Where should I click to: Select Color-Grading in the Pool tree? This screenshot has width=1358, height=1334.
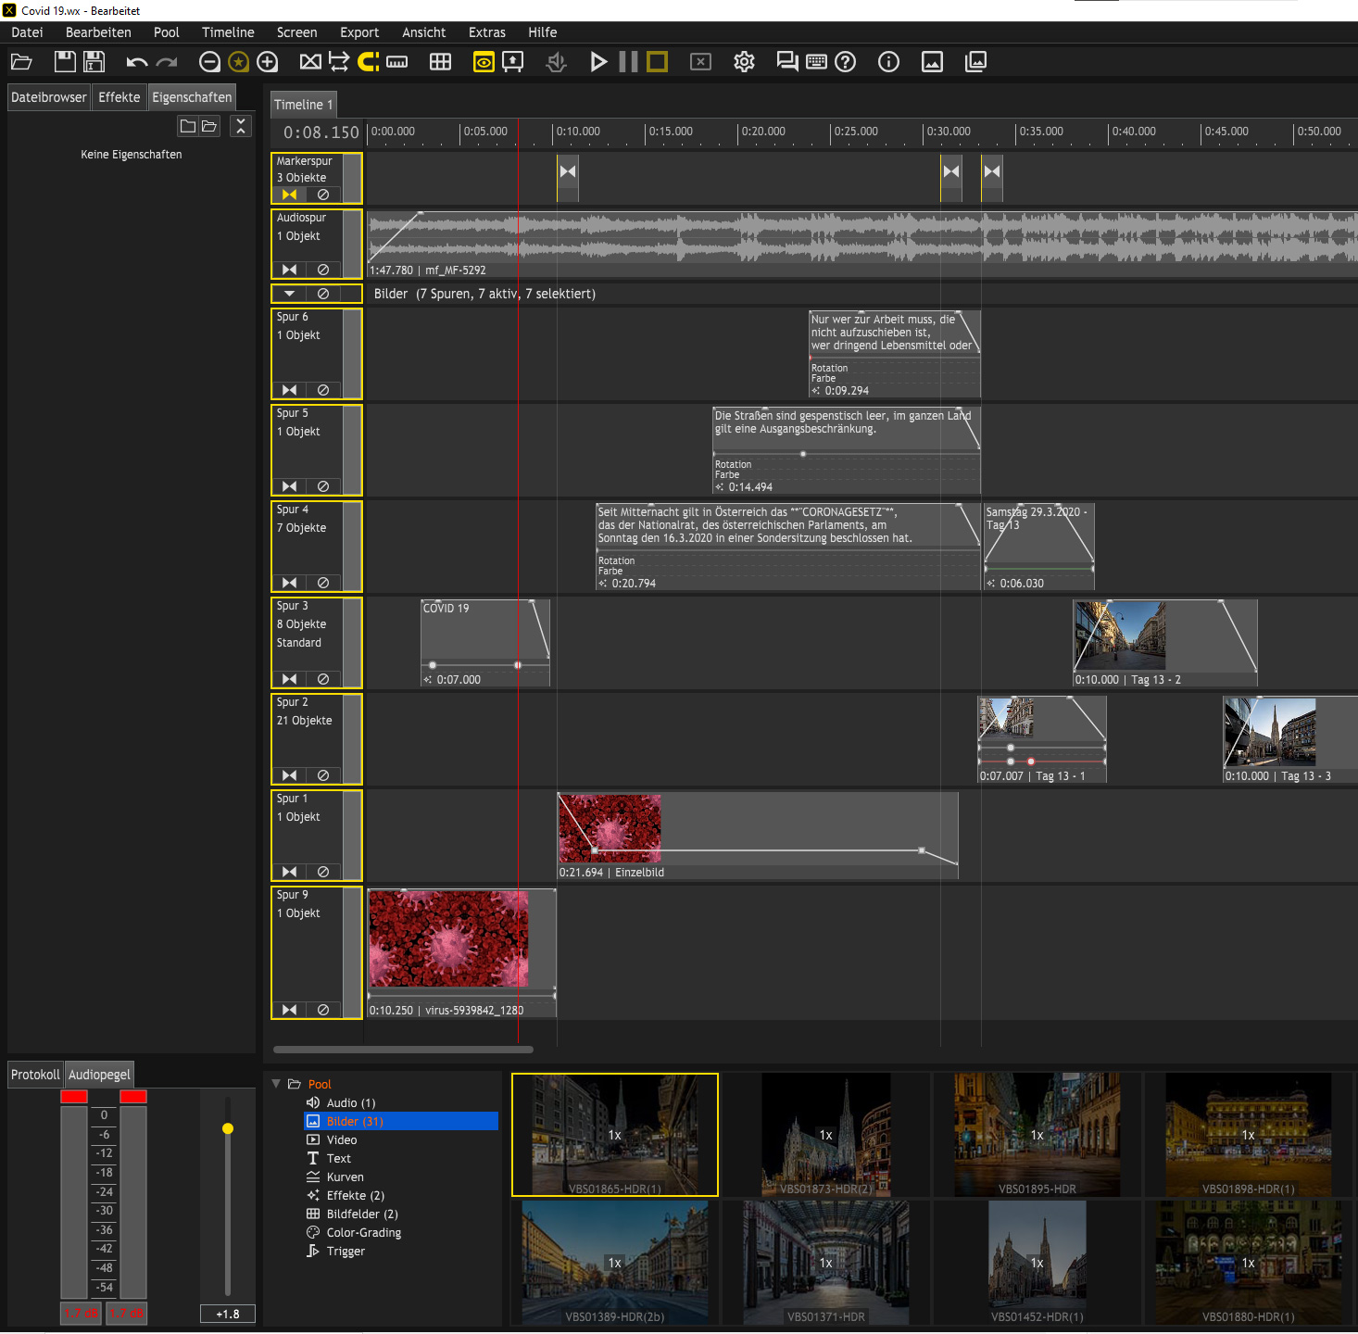coord(363,1232)
